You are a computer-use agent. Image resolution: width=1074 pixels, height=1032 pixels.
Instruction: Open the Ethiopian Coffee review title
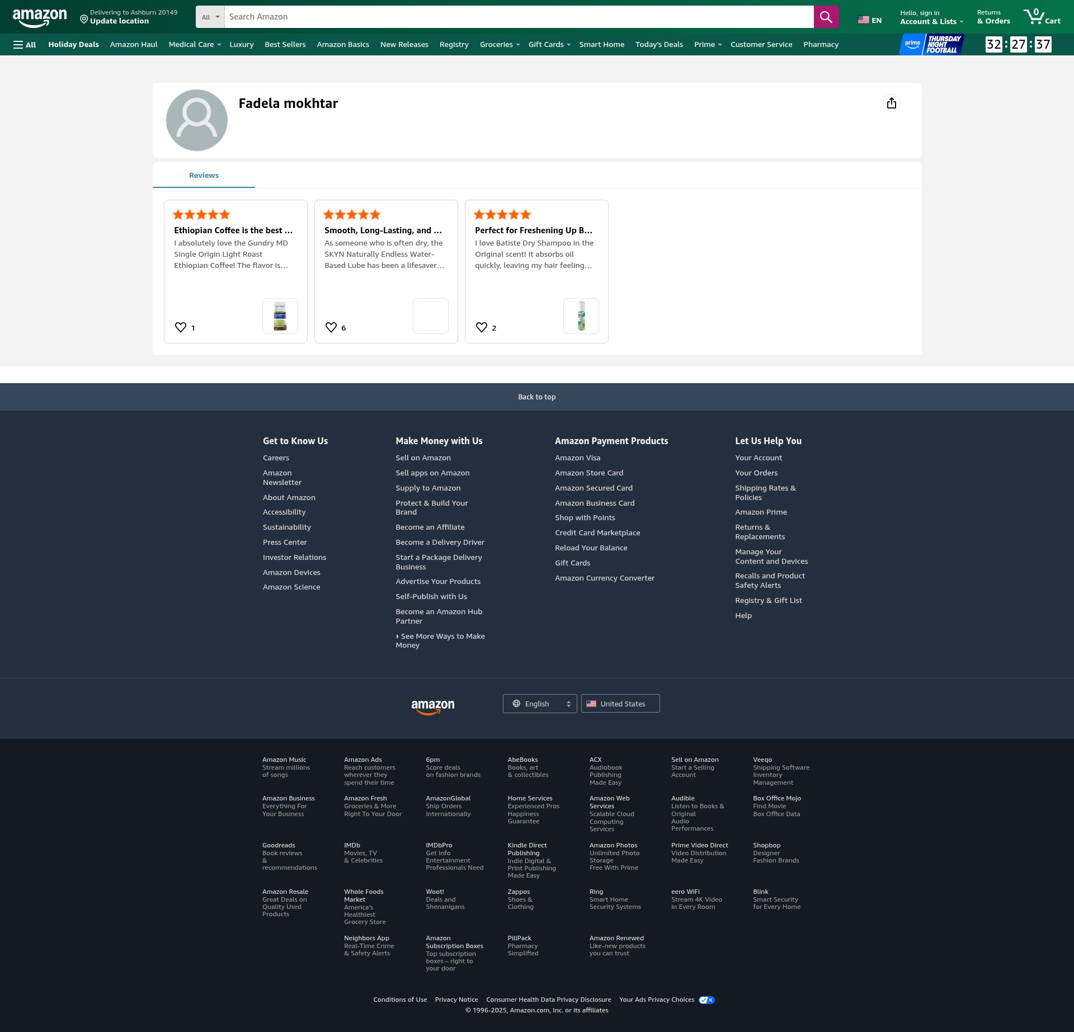pos(233,230)
